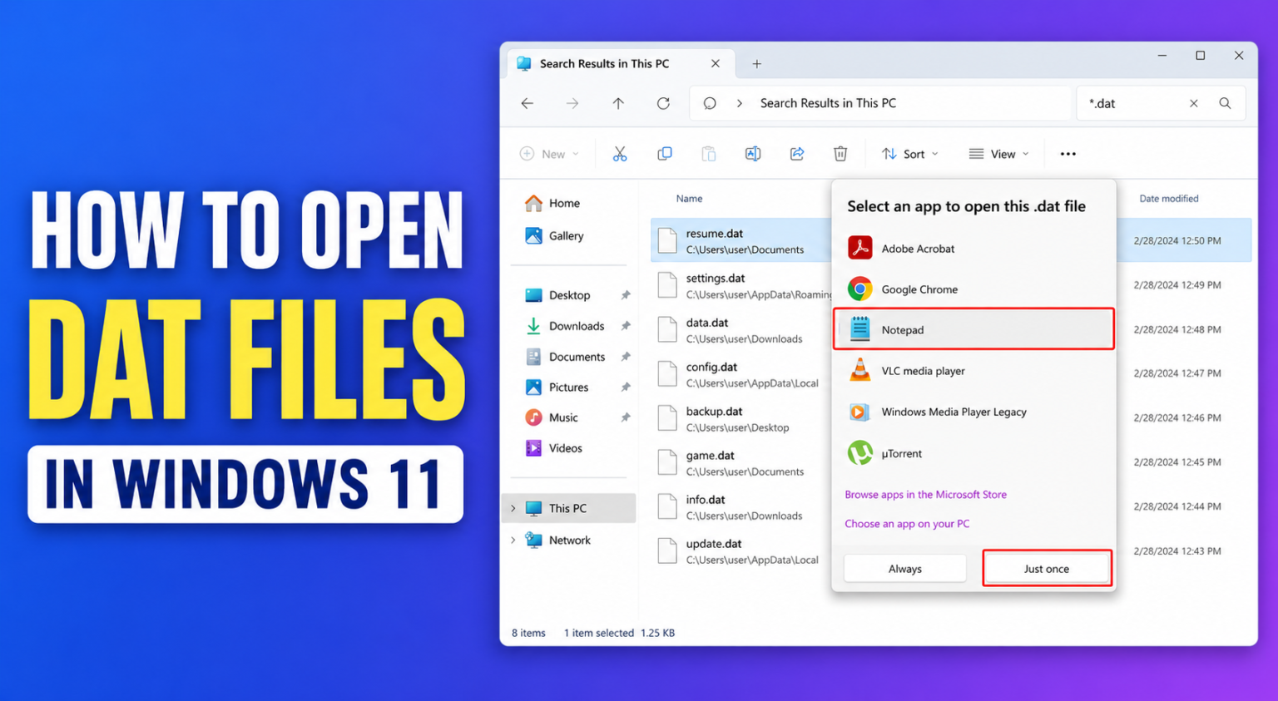Click the Share icon in toolbar
The height and width of the screenshot is (701, 1278).
click(797, 154)
